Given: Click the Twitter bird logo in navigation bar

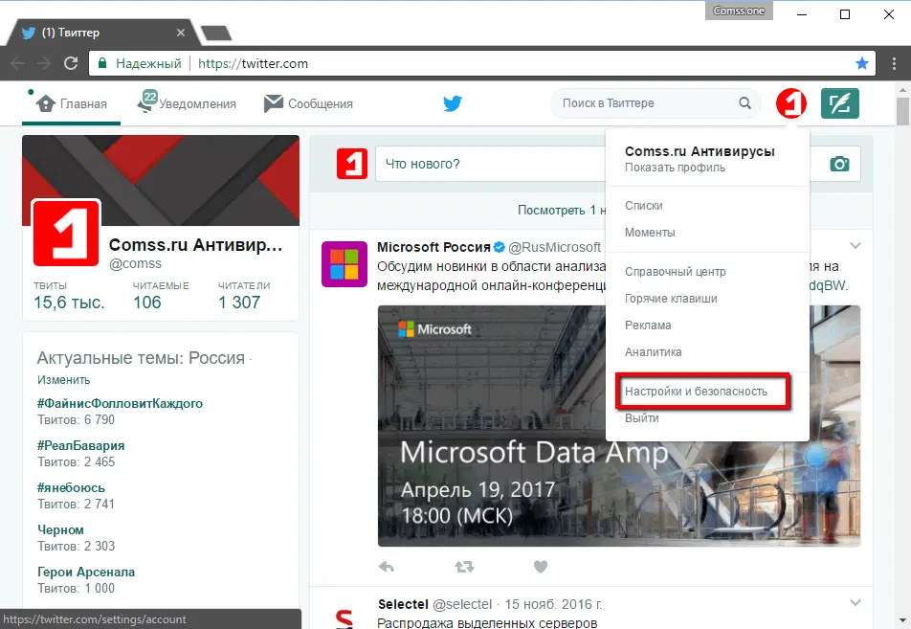Looking at the screenshot, I should [x=452, y=103].
